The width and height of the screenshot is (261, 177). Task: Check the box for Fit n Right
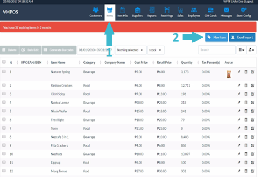(4, 120)
